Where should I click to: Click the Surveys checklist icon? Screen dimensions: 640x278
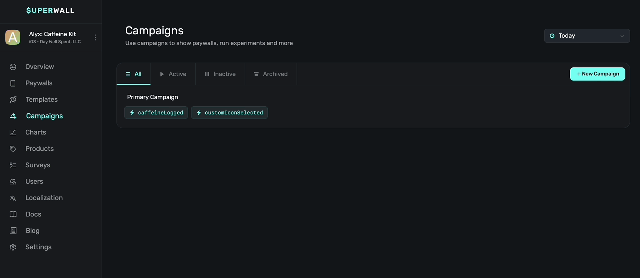pos(13,165)
